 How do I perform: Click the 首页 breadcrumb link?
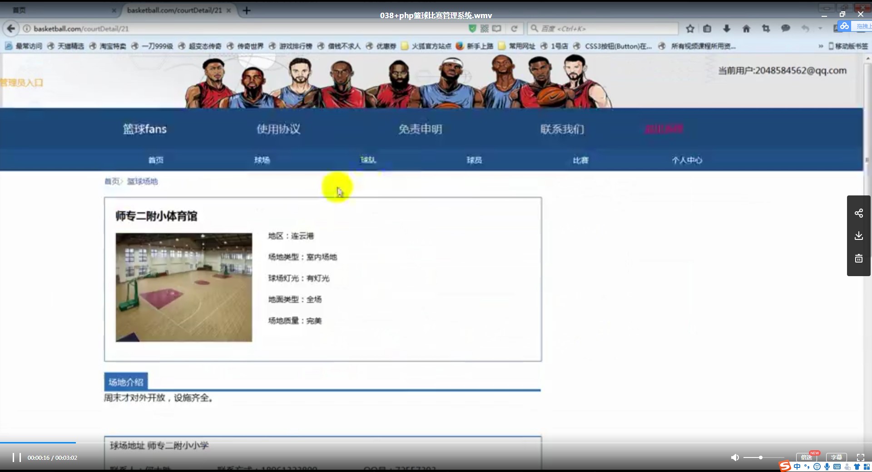[112, 181]
